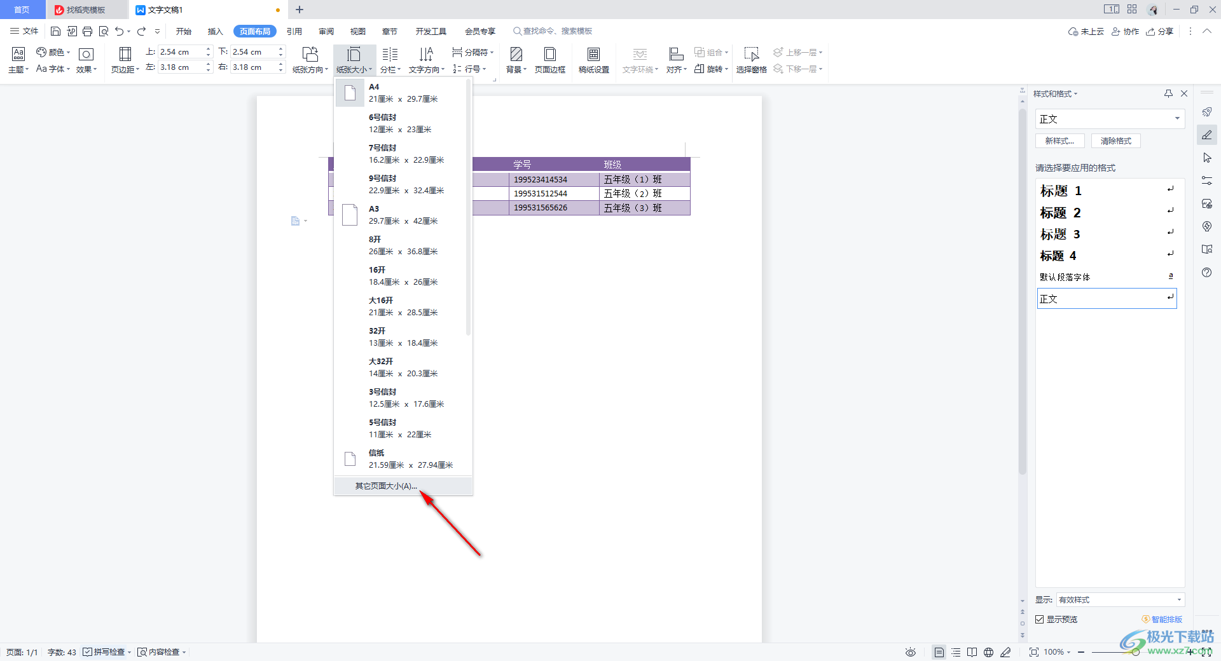Open the 开始 (Home) tab

(x=184, y=31)
